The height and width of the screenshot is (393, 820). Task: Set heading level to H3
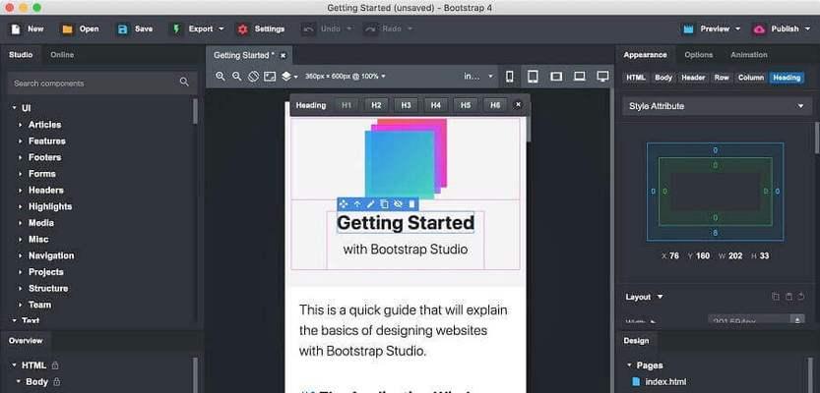(x=406, y=105)
